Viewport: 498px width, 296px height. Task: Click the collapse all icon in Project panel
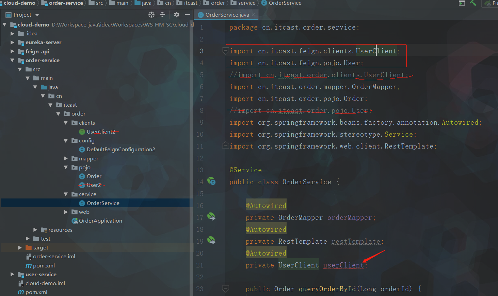tap(162, 15)
